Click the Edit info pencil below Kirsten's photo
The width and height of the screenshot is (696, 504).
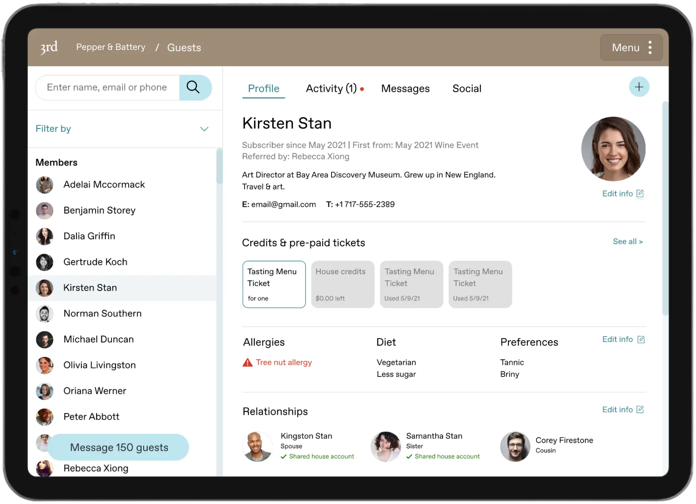click(640, 193)
